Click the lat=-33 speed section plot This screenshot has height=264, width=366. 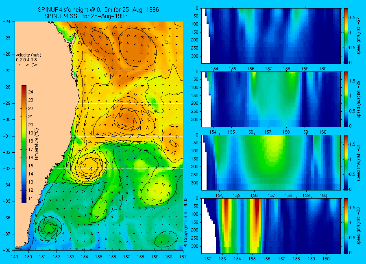(x=271, y=226)
